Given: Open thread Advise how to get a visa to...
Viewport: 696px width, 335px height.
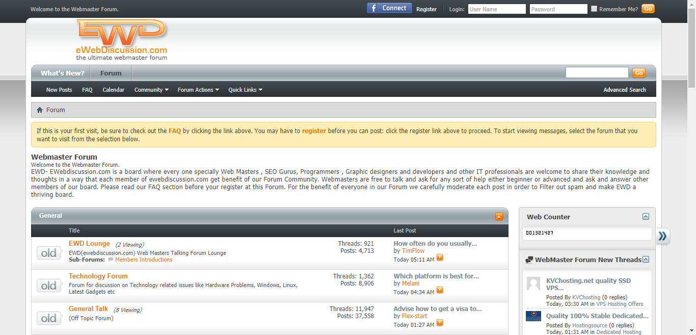Looking at the screenshot, I should (438, 309).
